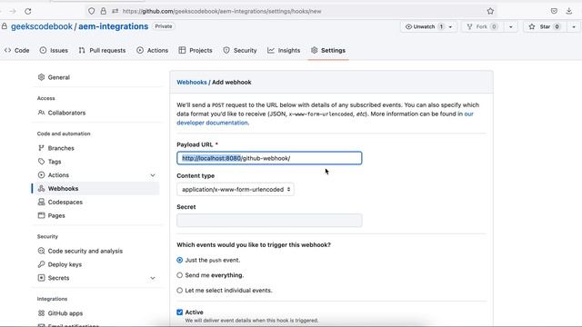Go forward with the browser arrow
Viewport: 582px width, 327px height.
(13, 12)
